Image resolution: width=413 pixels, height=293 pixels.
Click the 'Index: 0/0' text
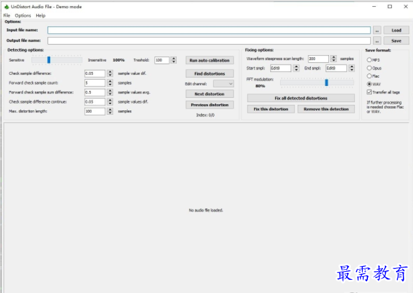pyautogui.click(x=205, y=115)
